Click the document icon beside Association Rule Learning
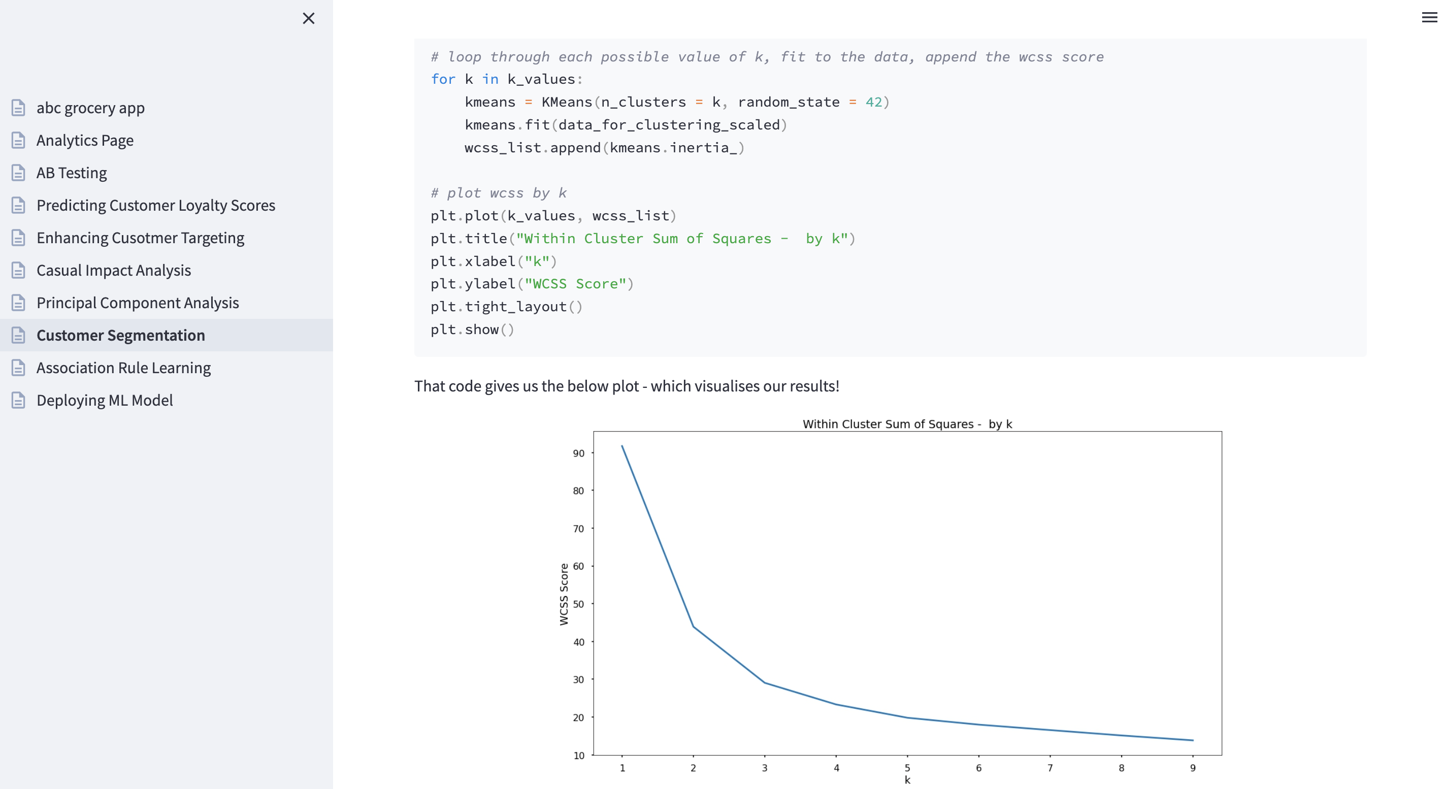 click(18, 368)
